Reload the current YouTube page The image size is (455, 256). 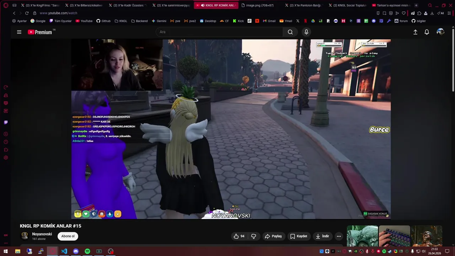pyautogui.click(x=27, y=13)
